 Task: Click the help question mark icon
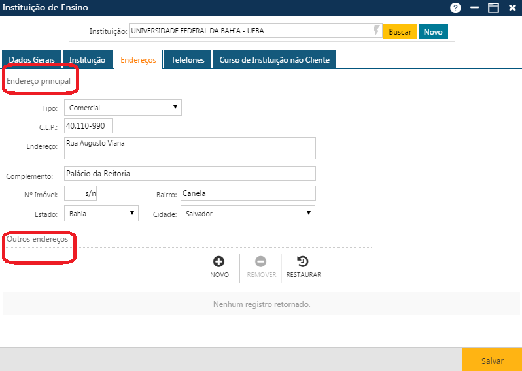(x=456, y=8)
